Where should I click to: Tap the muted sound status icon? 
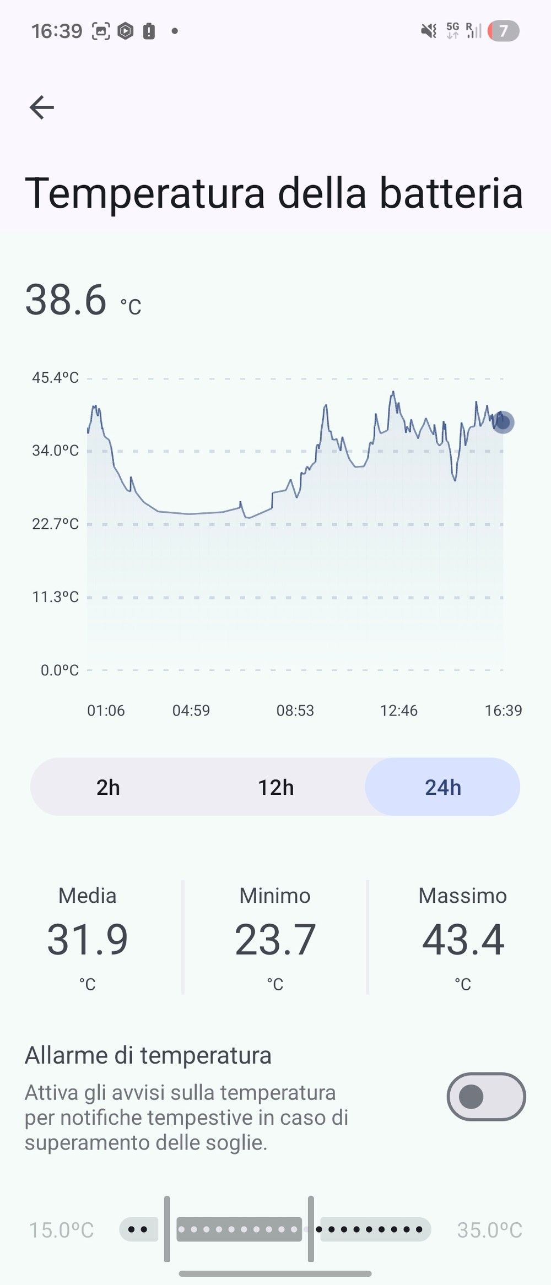click(429, 31)
